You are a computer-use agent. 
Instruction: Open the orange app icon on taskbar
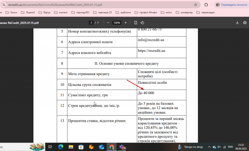click(91, 147)
